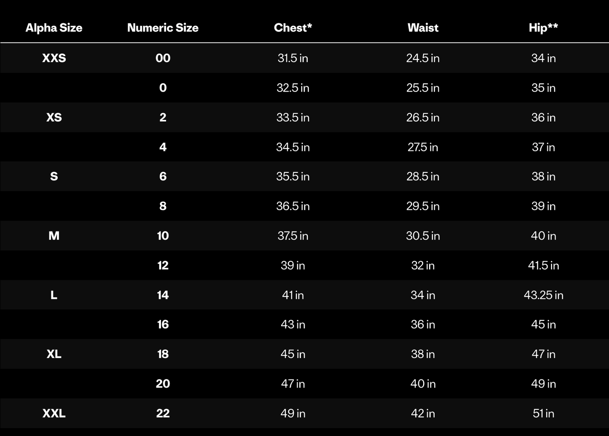The image size is (609, 436).
Task: Click the XXL alpha size label
Action: (54, 413)
